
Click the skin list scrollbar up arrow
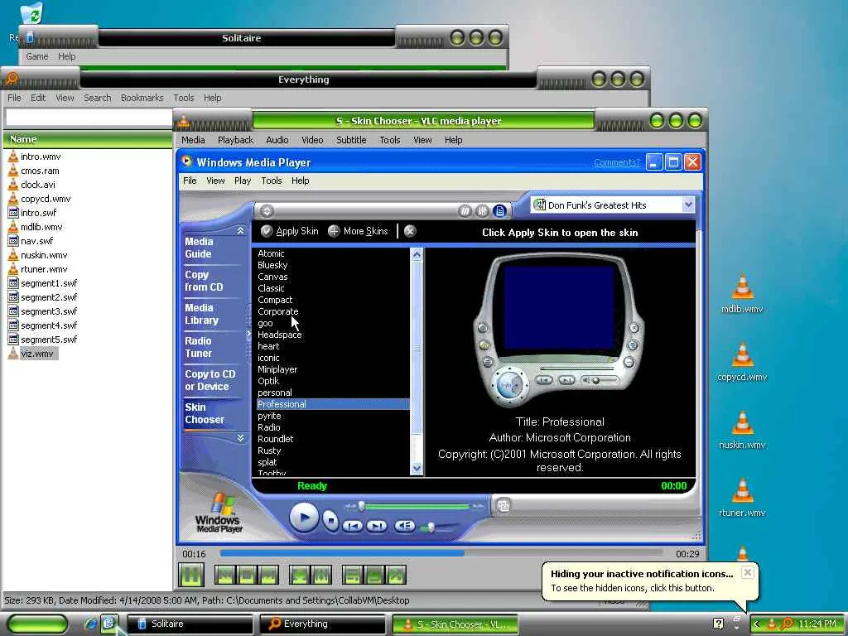(417, 254)
